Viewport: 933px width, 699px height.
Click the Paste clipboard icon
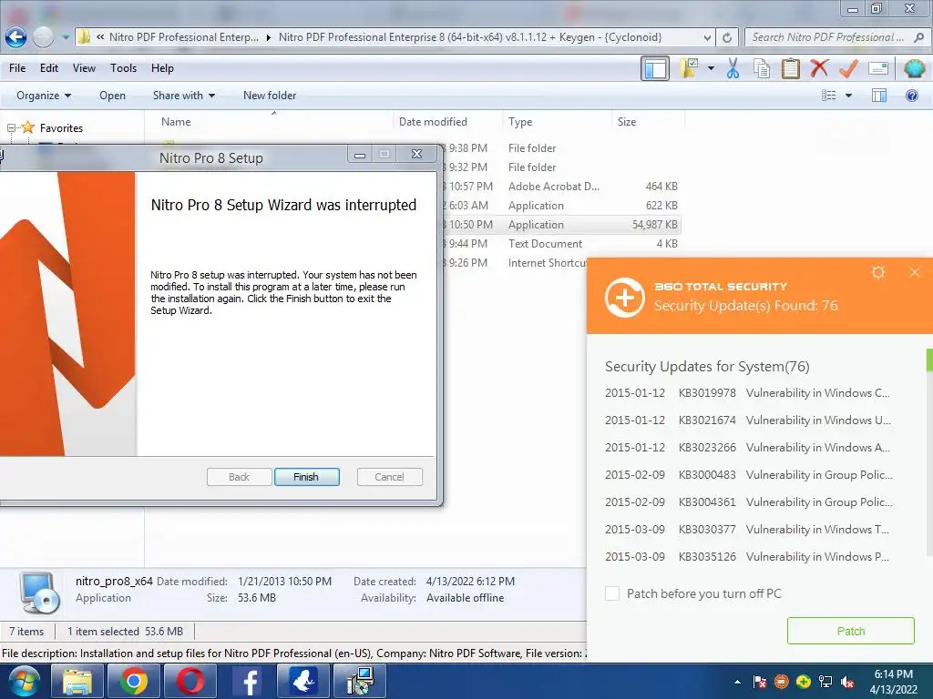coord(790,68)
